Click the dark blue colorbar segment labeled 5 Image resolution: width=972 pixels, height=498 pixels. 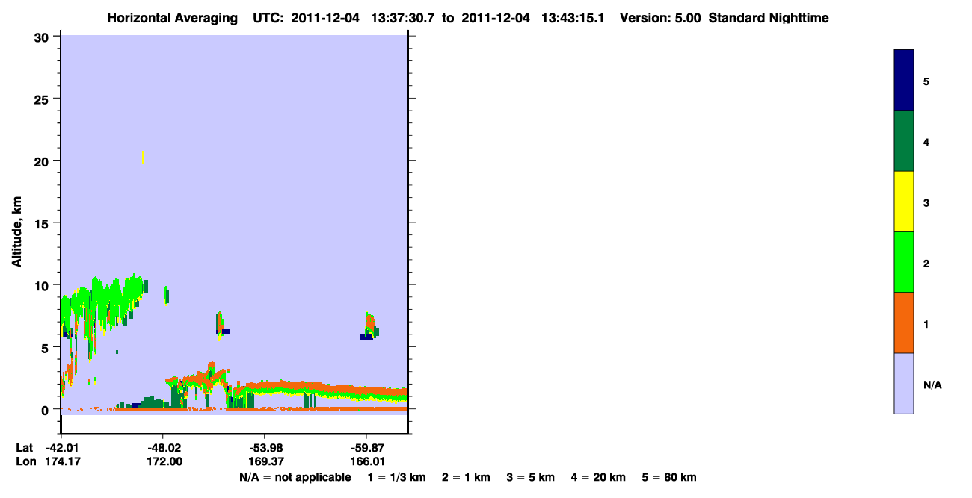(x=904, y=81)
